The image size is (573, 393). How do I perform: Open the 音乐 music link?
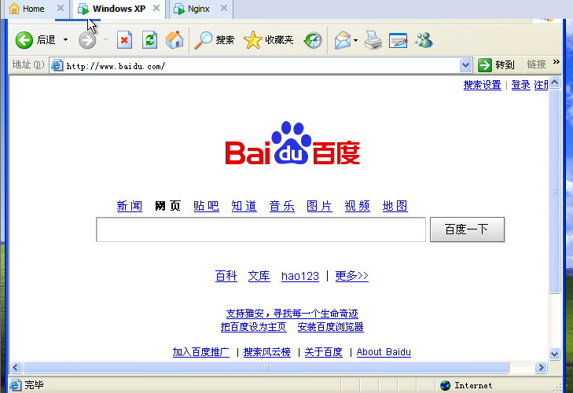tap(281, 206)
